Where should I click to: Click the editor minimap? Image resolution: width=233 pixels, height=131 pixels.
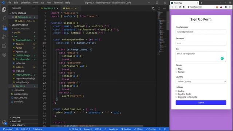point(161,33)
